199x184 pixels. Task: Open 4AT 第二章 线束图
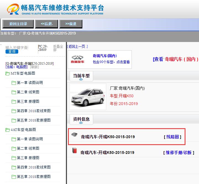(28, 148)
